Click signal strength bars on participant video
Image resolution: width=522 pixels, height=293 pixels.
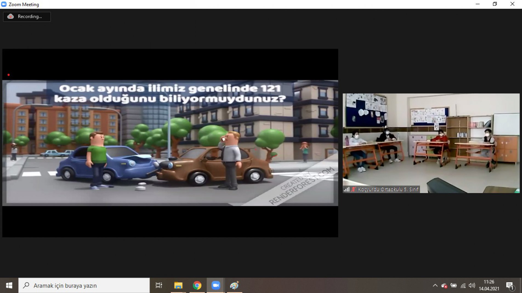click(347, 189)
